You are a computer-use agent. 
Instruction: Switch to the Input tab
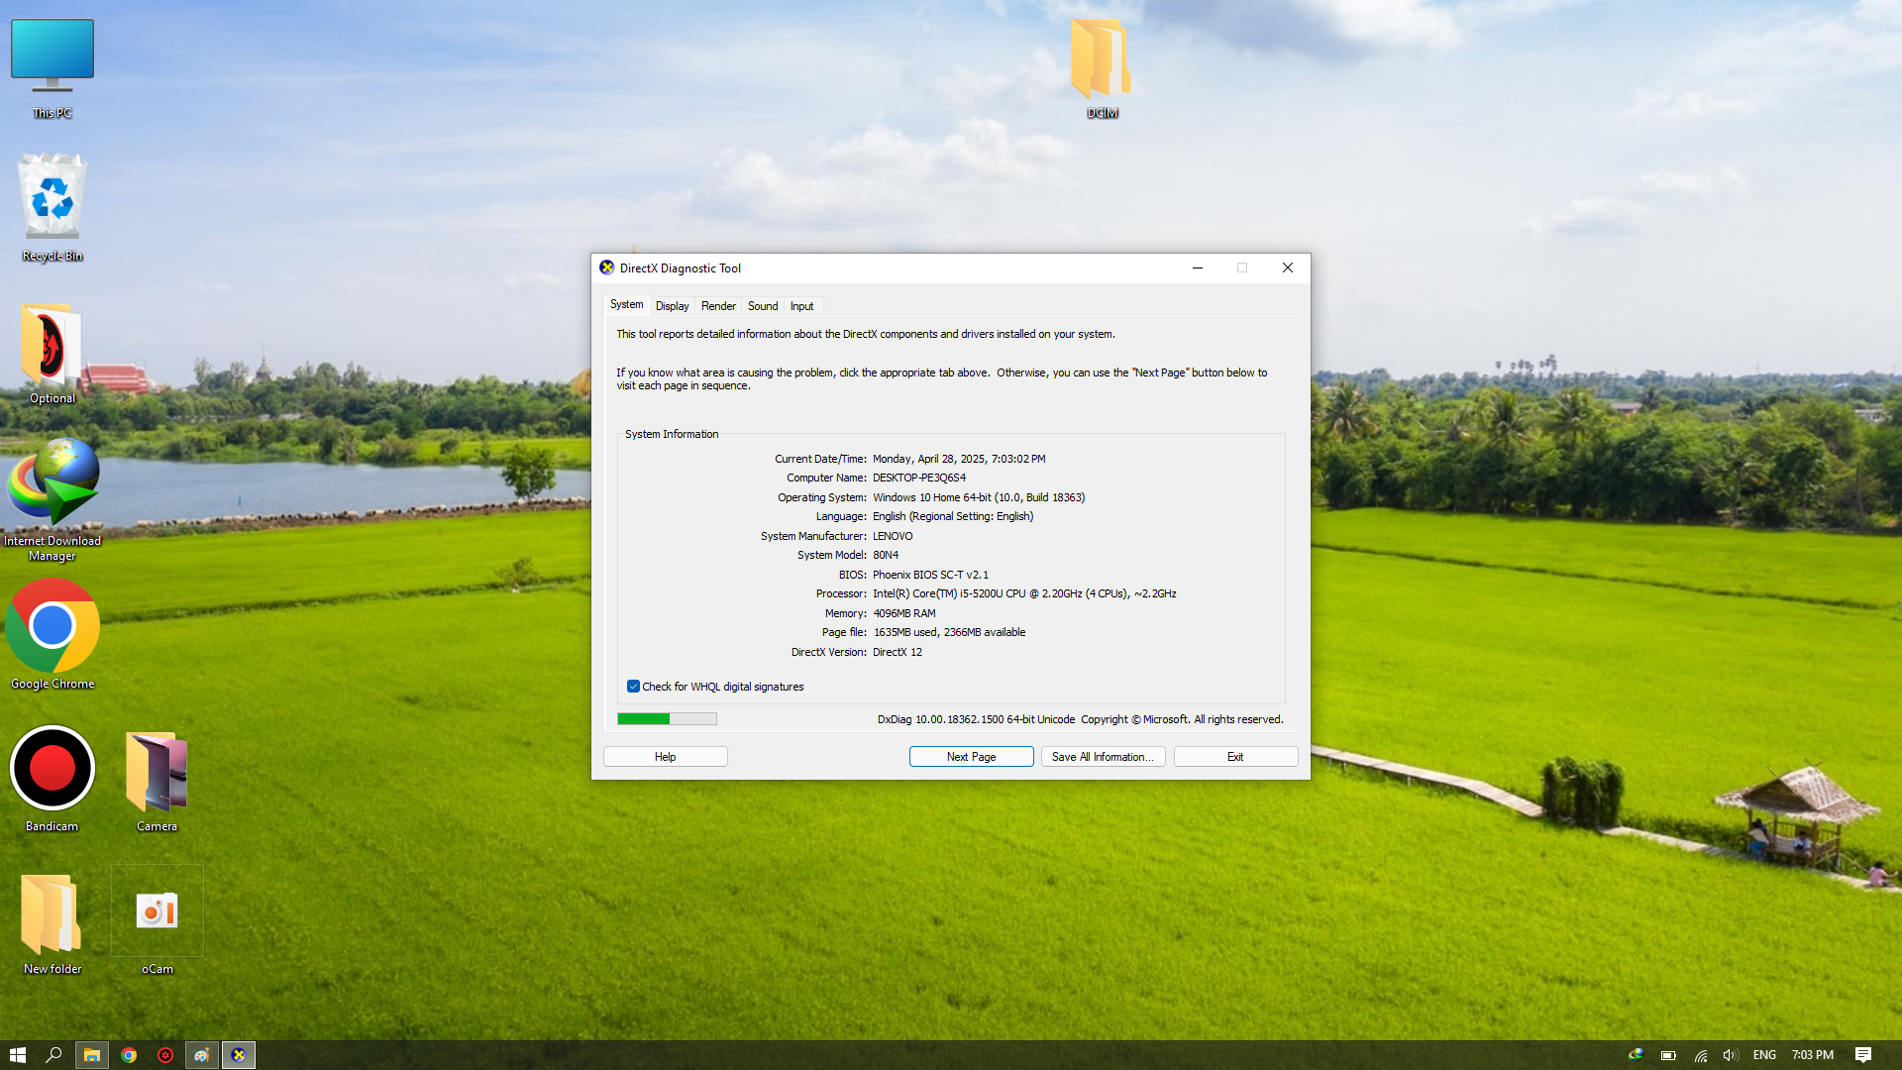pos(801,306)
